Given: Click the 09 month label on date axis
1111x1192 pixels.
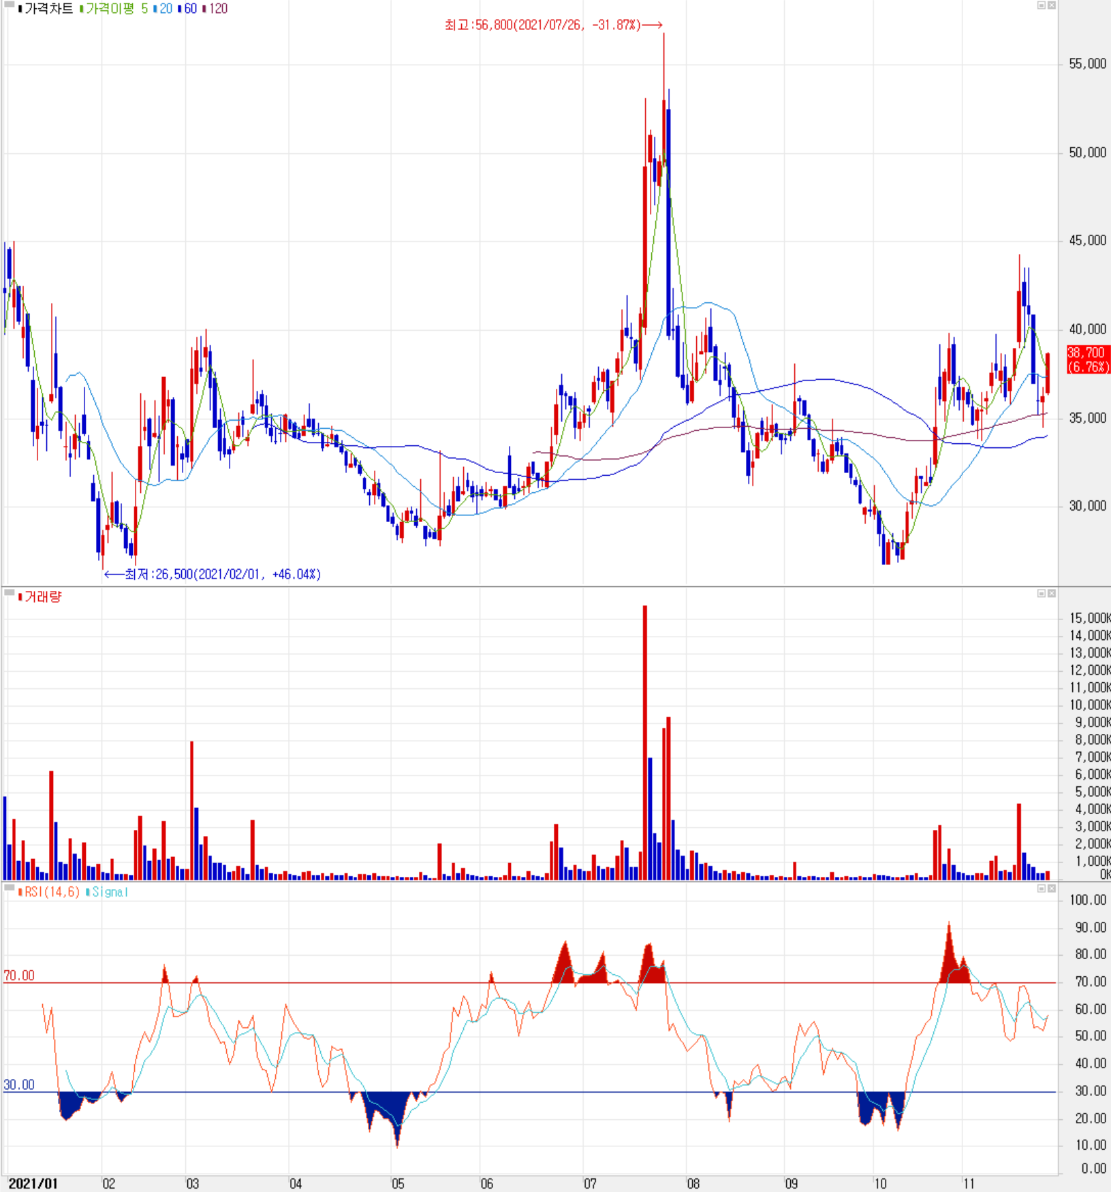Looking at the screenshot, I should (791, 1183).
